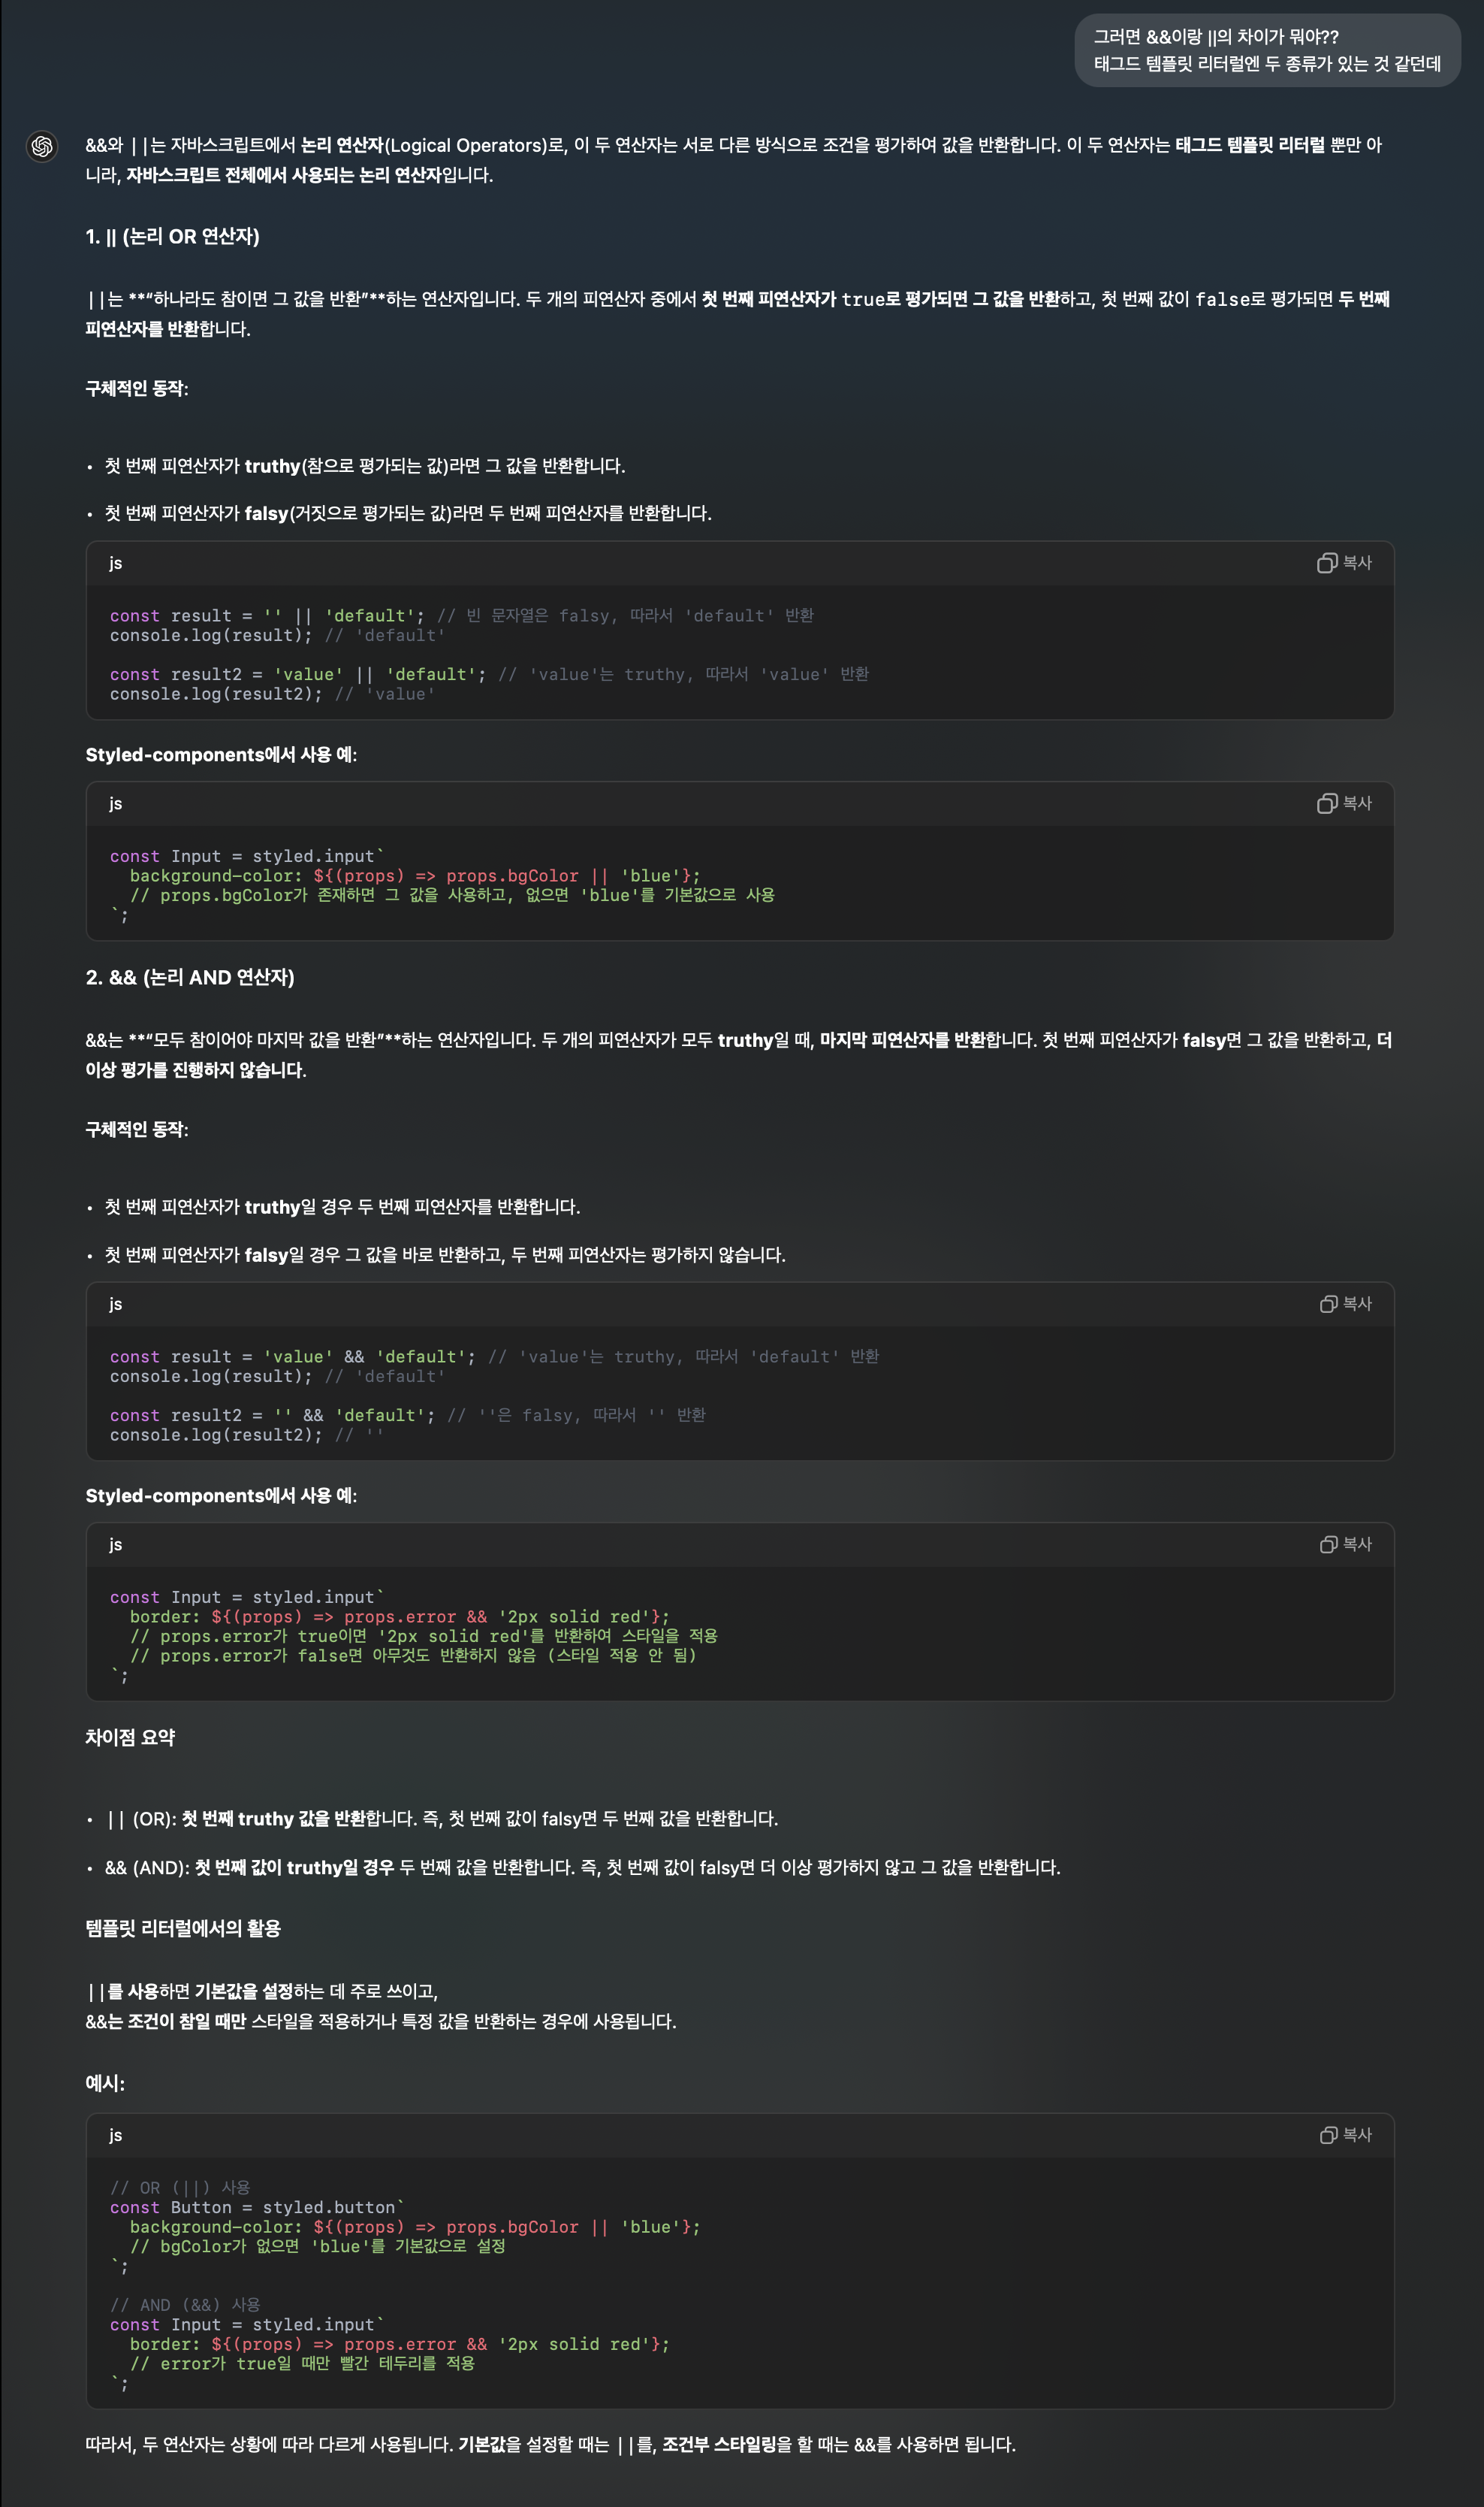Copy the background-color styled.input code block
Viewport: 1484px width, 2507px height.
[1344, 803]
